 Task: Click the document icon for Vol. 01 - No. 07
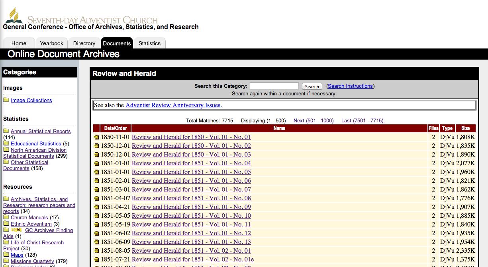coord(96,190)
